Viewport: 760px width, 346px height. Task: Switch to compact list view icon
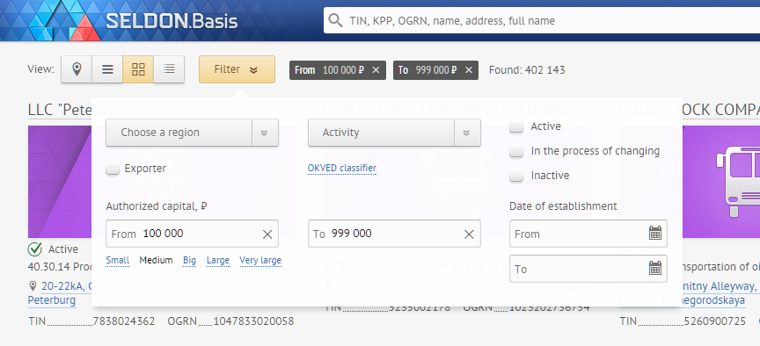[x=169, y=69]
